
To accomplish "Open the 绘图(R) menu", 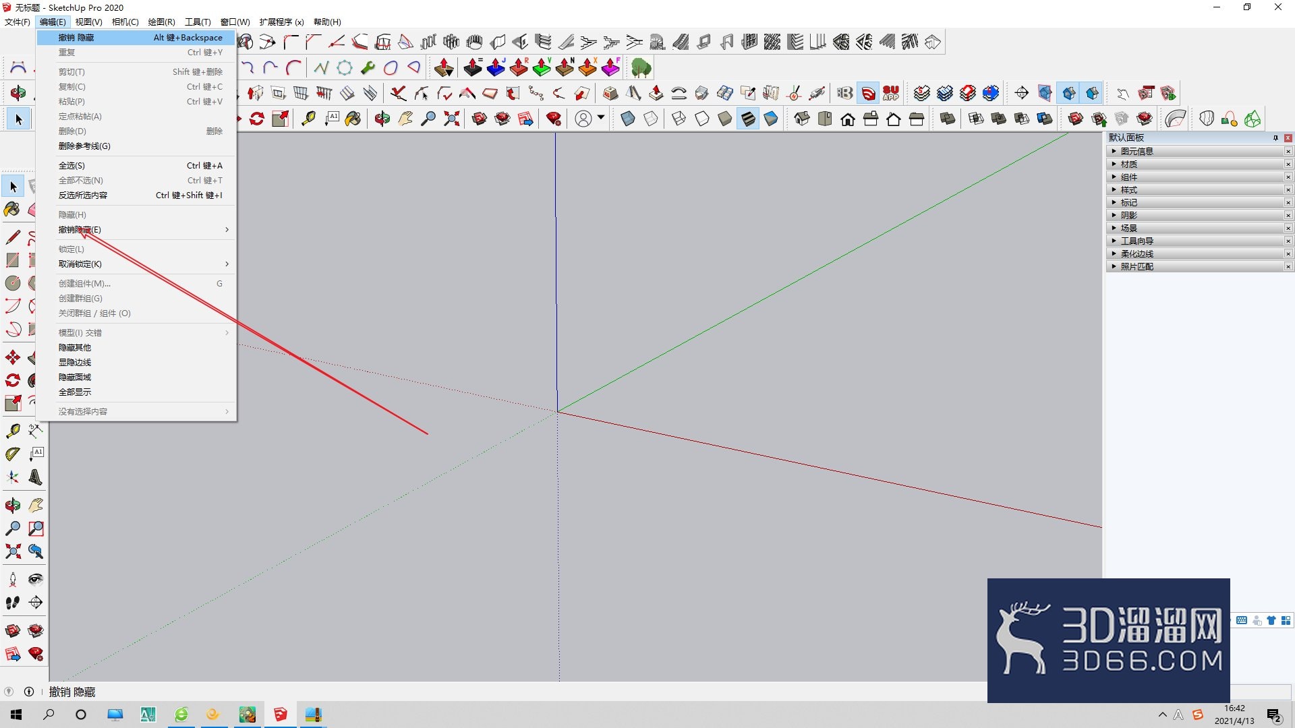I will coord(161,22).
